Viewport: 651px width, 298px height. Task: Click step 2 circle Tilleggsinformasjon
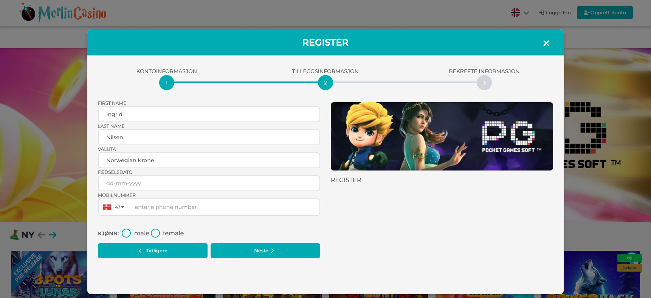click(x=325, y=83)
